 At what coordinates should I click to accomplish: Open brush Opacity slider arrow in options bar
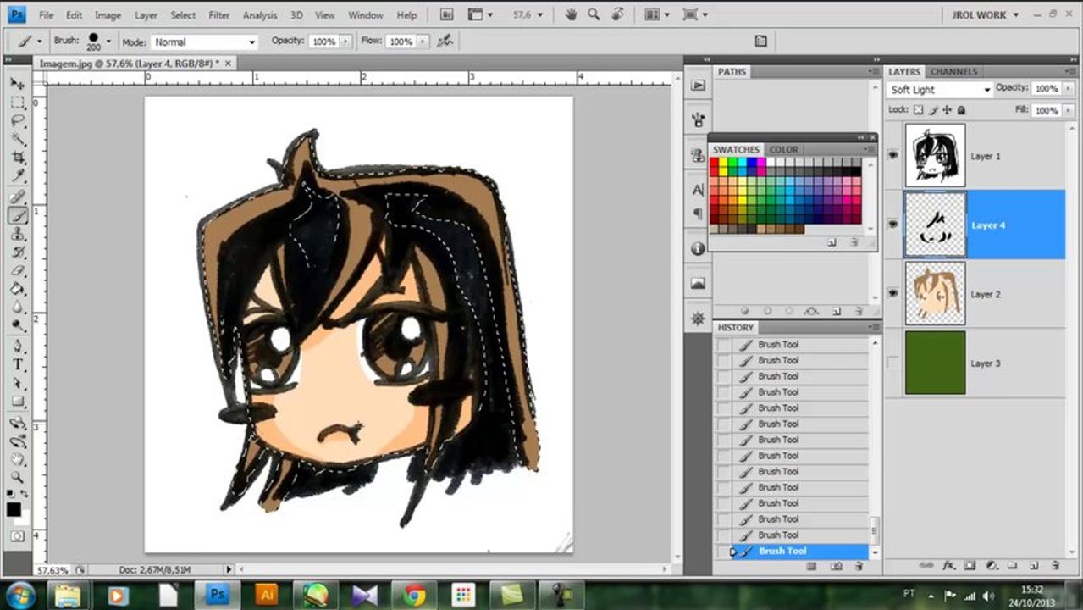click(x=345, y=42)
